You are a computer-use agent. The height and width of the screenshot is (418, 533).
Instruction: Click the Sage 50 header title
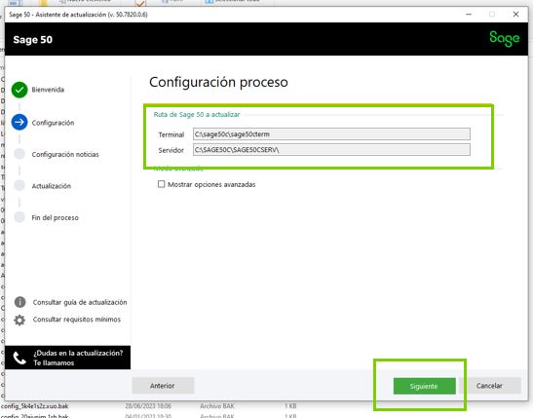point(33,40)
